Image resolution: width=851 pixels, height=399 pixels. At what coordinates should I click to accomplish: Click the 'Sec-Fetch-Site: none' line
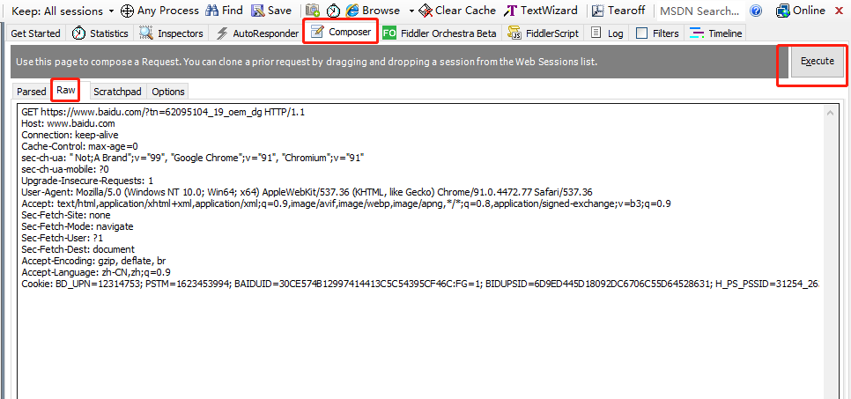(x=66, y=215)
